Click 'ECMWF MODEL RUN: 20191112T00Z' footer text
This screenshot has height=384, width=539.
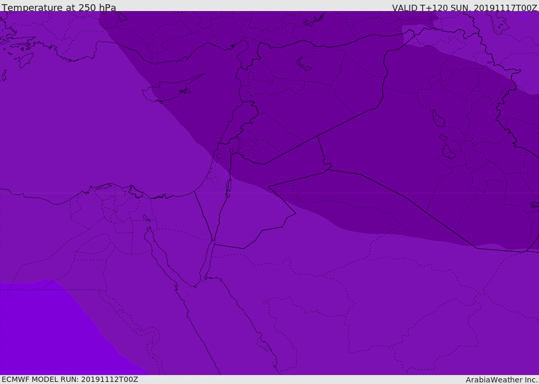pyautogui.click(x=70, y=379)
